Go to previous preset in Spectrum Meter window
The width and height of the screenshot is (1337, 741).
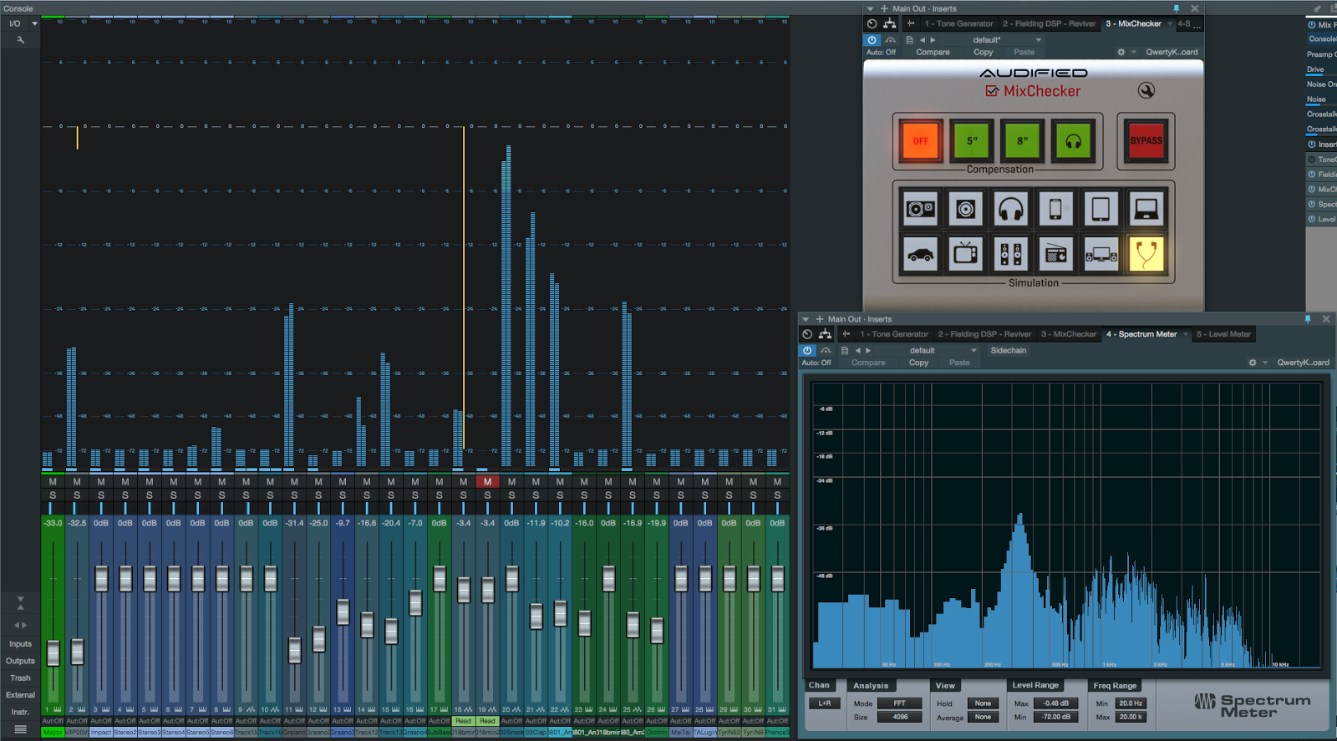point(858,351)
